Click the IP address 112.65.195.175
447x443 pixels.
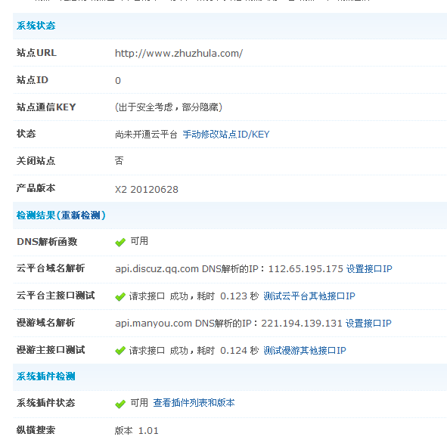[306, 268]
